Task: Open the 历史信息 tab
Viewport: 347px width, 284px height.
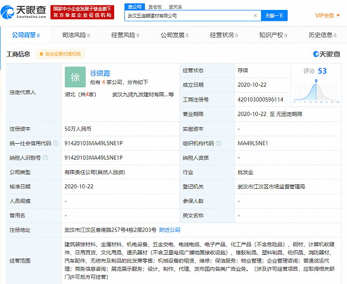Action: point(322,35)
